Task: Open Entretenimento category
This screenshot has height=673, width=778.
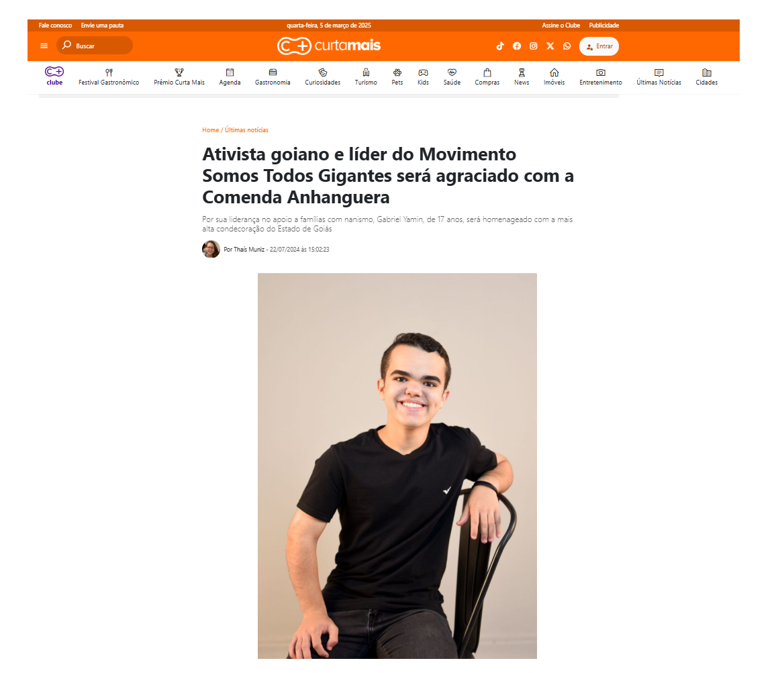Action: [600, 77]
